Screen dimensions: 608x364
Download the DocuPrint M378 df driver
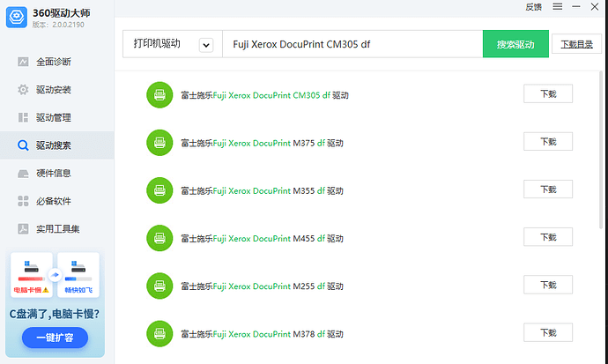point(548,332)
